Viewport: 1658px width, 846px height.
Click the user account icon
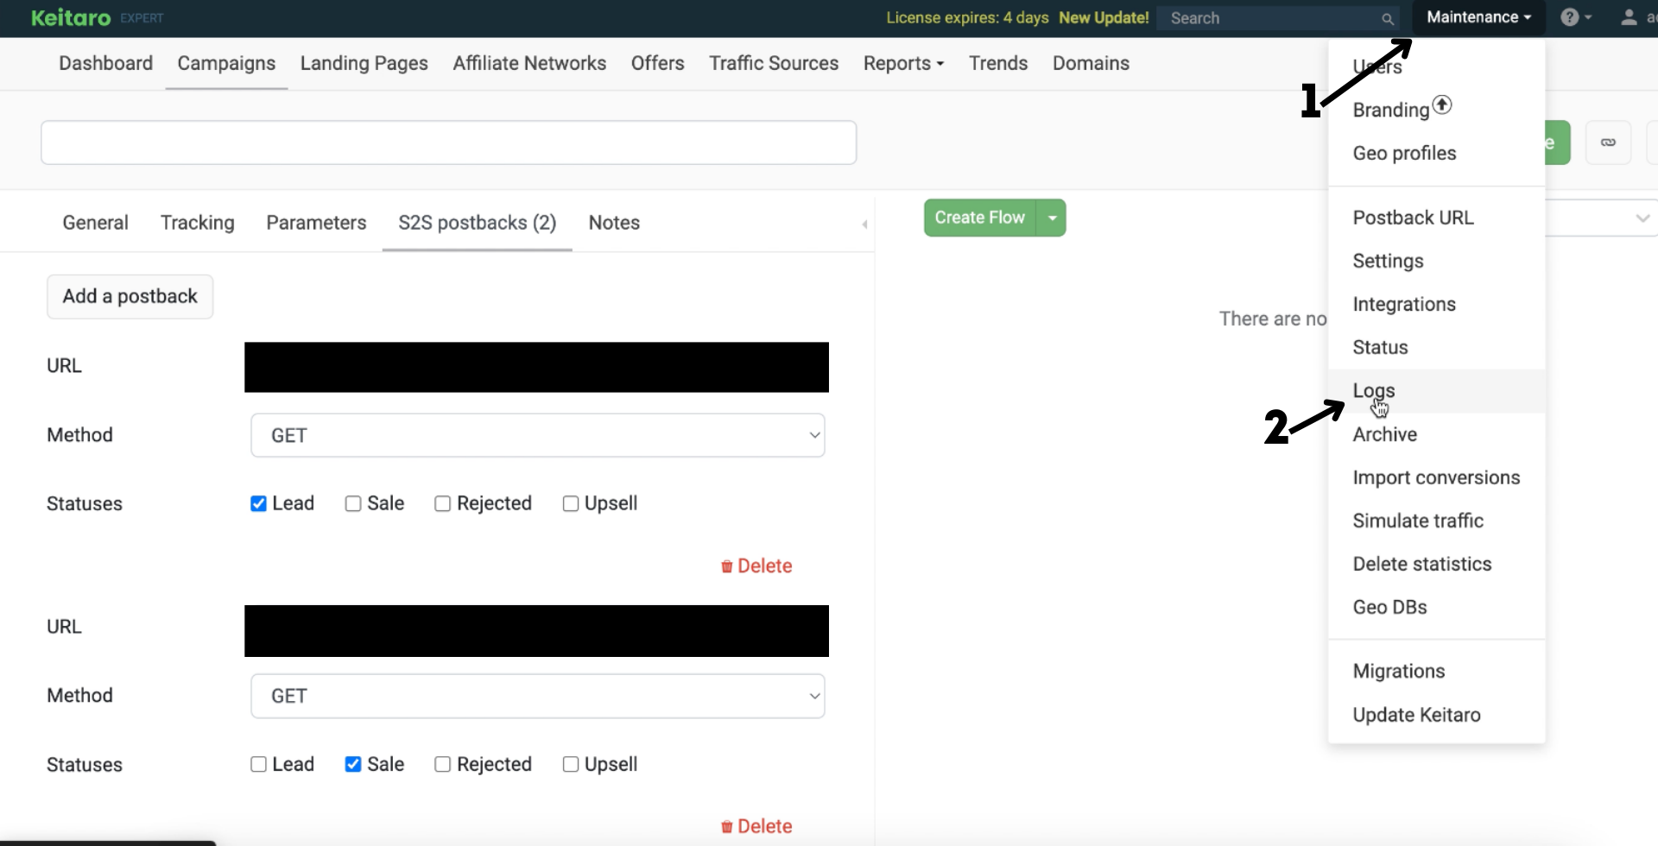(x=1629, y=17)
